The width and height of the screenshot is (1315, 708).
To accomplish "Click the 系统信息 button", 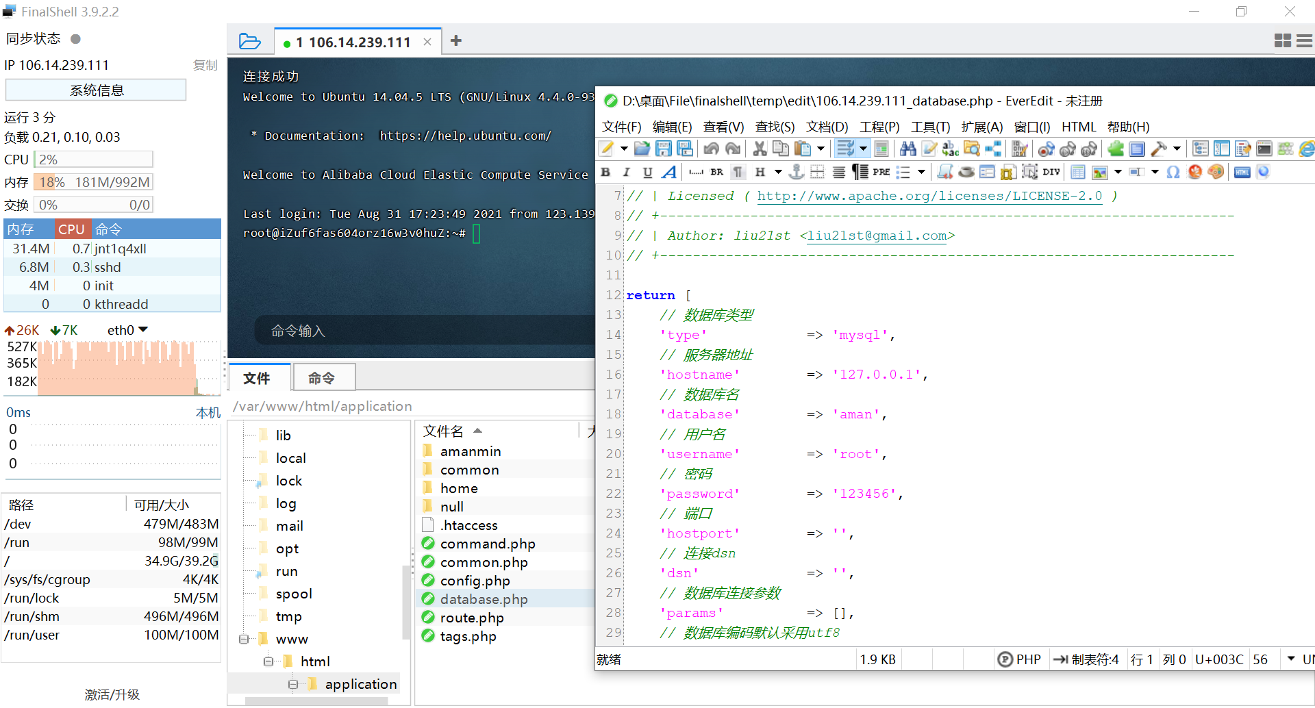I will click(96, 90).
